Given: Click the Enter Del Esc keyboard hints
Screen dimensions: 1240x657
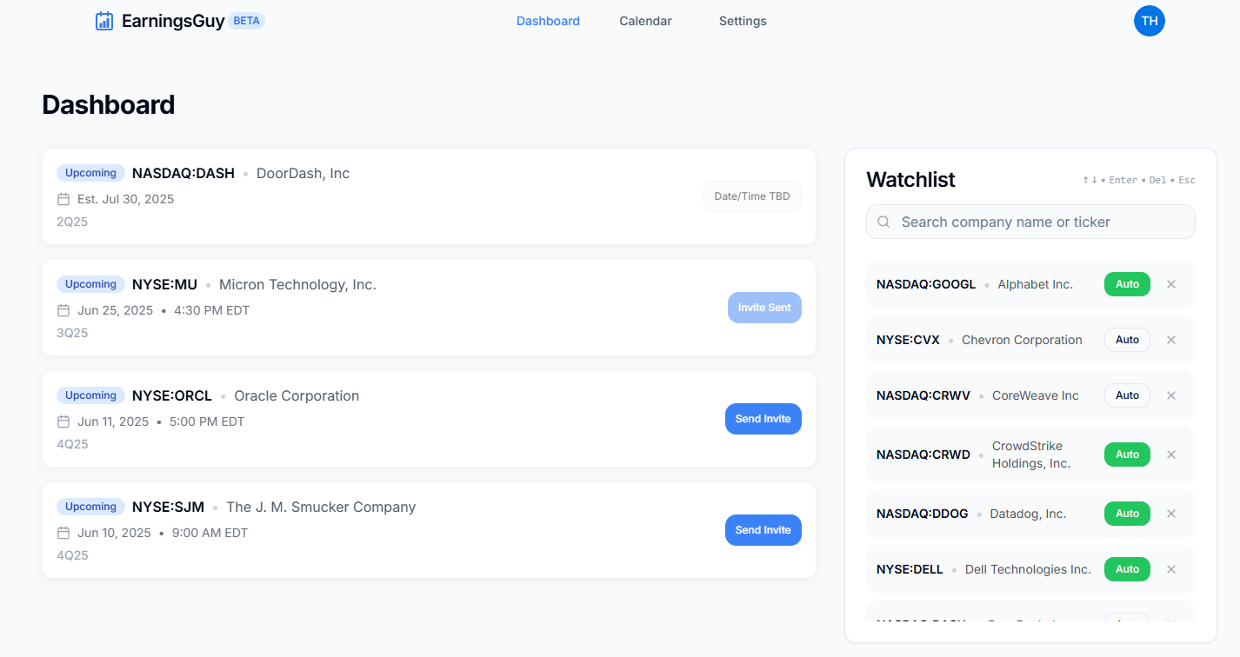Looking at the screenshot, I should click(x=1138, y=180).
